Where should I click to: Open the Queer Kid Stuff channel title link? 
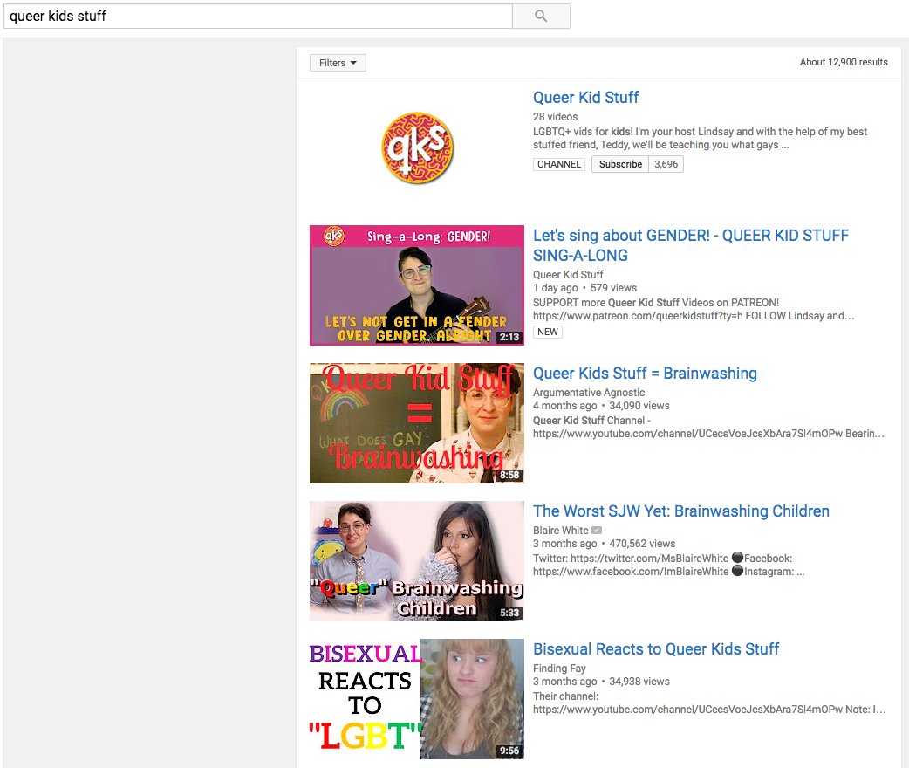coord(585,98)
